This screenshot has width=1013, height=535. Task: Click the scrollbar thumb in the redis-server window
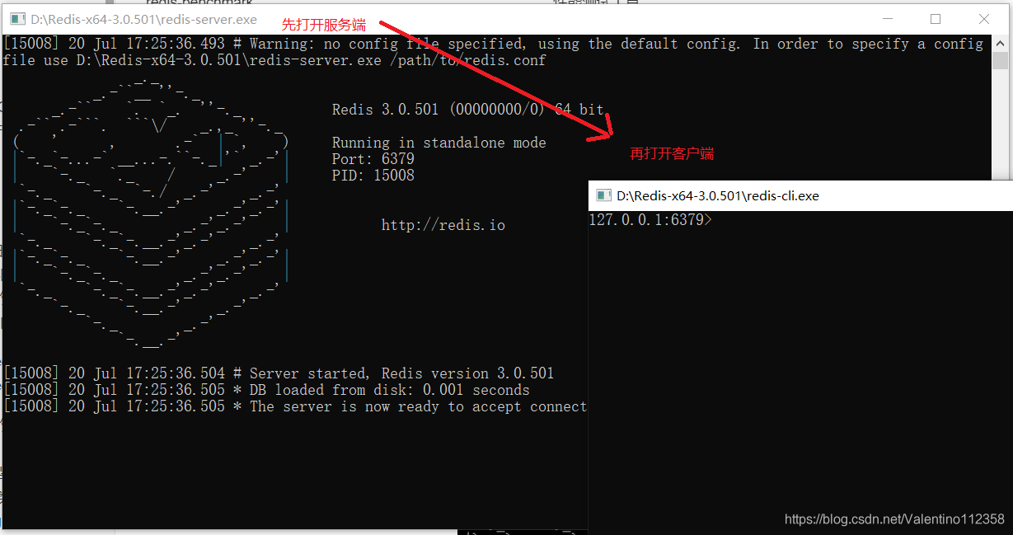coord(1000,60)
